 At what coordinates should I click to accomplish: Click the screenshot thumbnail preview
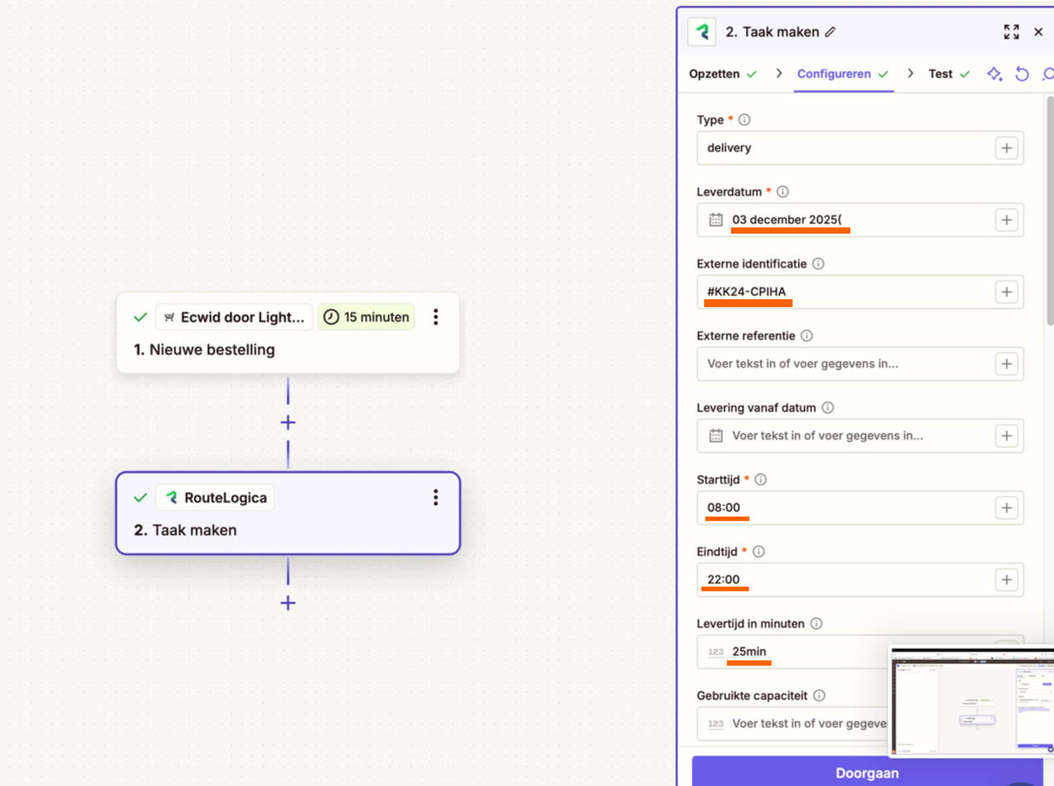(972, 700)
